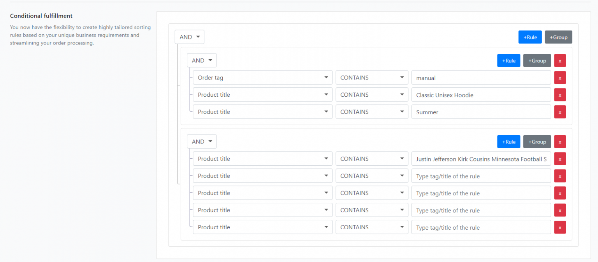Expand the "Order tag" field dropdown
598x262 pixels.
[x=262, y=78]
